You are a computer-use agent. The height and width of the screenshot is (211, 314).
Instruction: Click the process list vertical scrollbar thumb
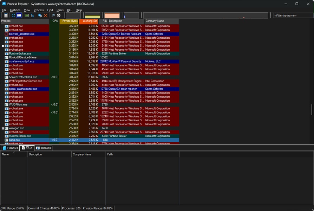pos(312,109)
